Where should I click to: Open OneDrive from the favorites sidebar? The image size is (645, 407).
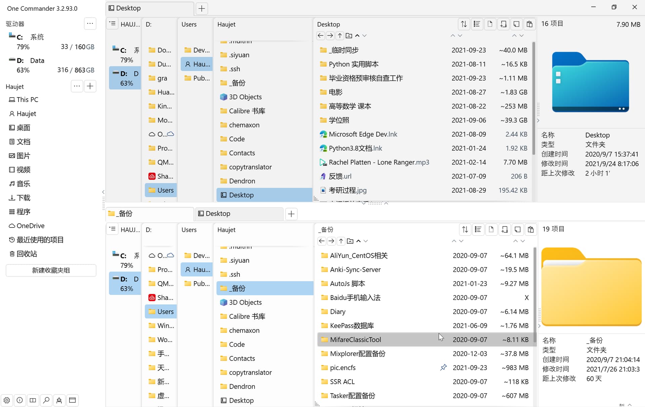pos(30,226)
